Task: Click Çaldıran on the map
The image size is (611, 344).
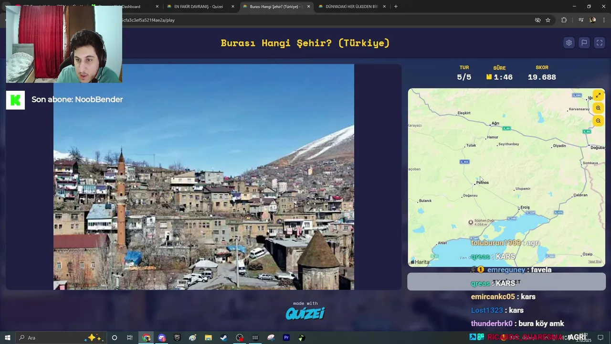Action: click(x=580, y=195)
